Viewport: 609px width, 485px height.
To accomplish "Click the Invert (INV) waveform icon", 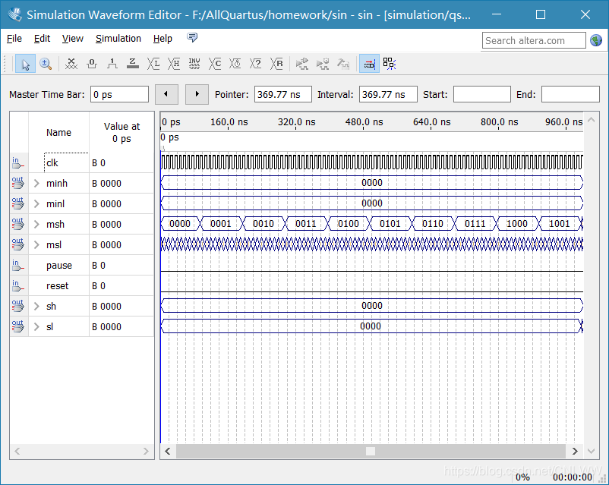I will [194, 64].
